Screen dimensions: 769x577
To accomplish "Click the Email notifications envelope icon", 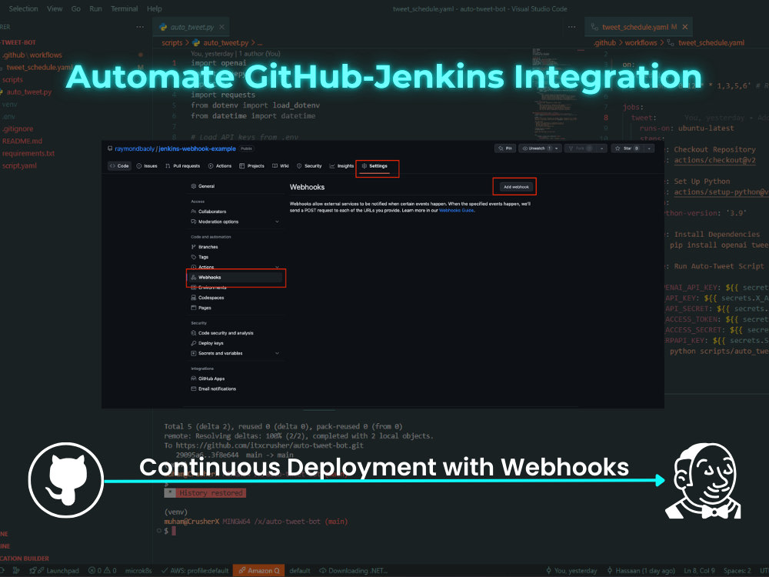I will [193, 389].
